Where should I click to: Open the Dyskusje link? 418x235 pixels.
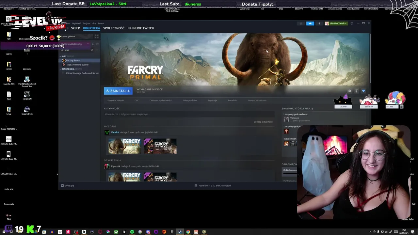click(212, 101)
